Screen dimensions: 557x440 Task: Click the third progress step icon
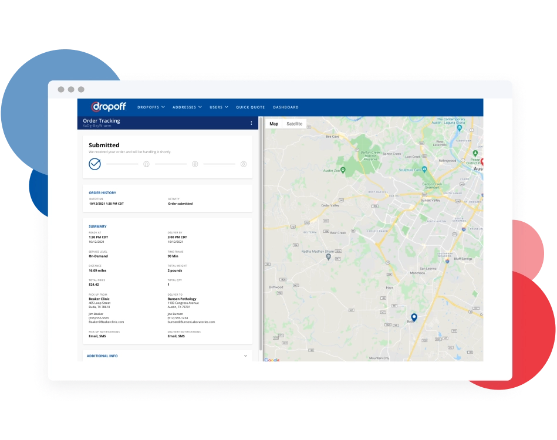point(195,164)
